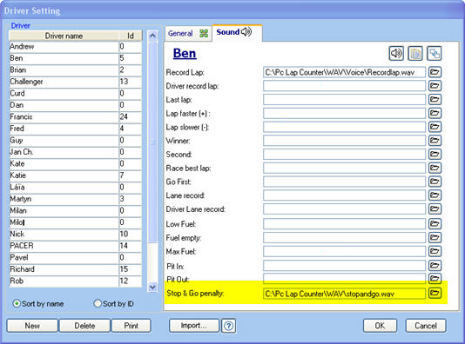
Task: Browse file for Driver Lane record sound
Action: coord(435,209)
